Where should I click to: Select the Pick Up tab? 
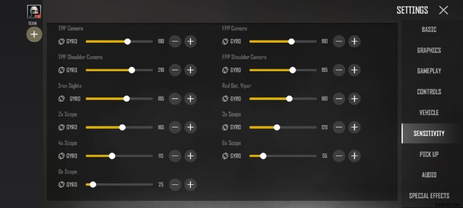tap(429, 154)
